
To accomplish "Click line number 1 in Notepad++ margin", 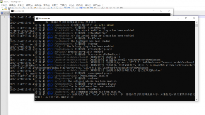I will tap(4, 17).
